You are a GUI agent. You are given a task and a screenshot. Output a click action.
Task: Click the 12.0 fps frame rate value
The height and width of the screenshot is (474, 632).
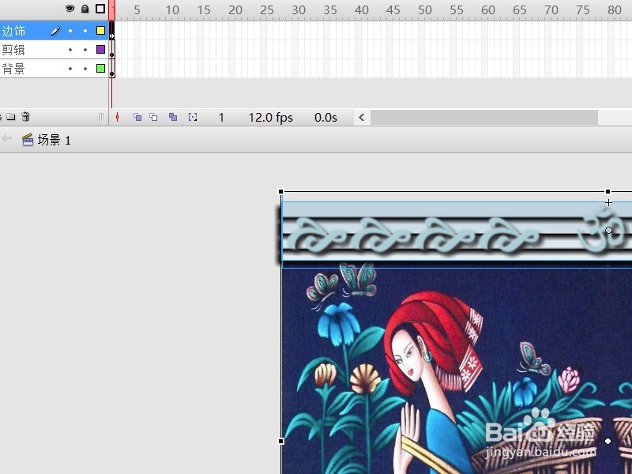click(x=270, y=117)
